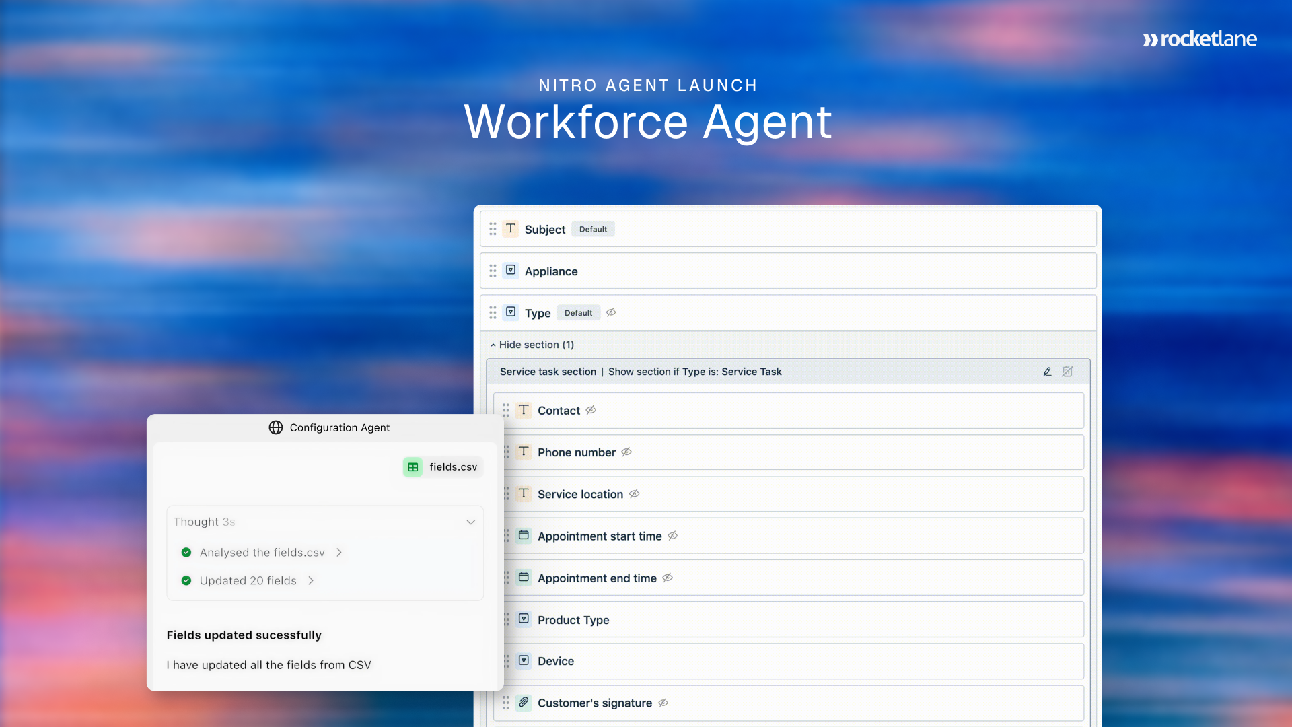Click the globe icon next to Configuration Agent

coord(275,427)
